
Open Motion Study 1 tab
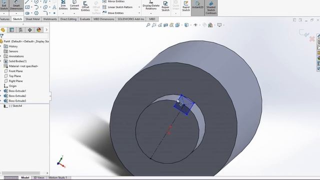pyautogui.click(x=58, y=177)
